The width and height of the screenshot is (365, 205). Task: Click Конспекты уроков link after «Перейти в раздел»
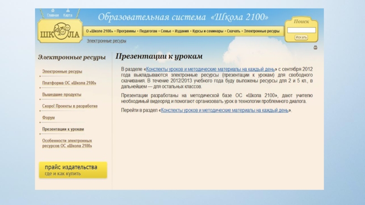click(224, 110)
